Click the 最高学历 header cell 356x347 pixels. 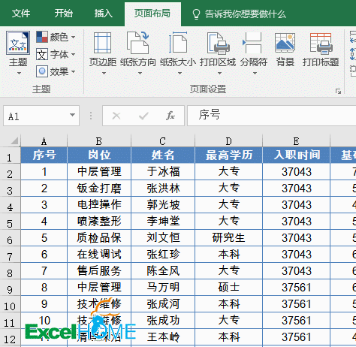(228, 155)
